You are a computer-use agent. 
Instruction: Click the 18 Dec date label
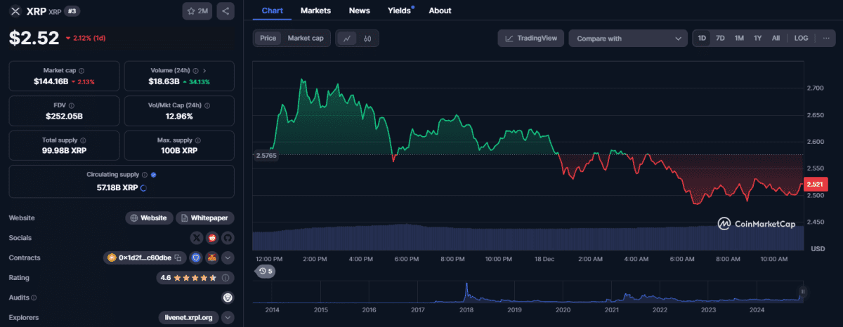click(543, 259)
